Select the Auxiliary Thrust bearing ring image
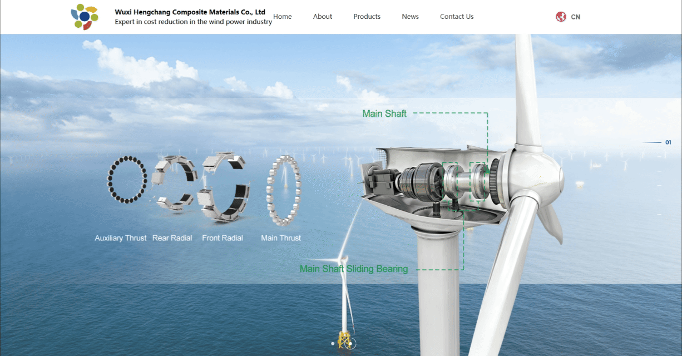Image resolution: width=682 pixels, height=356 pixels. 127,180
